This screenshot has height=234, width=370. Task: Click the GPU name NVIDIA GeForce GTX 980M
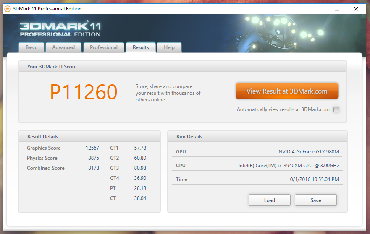point(309,152)
